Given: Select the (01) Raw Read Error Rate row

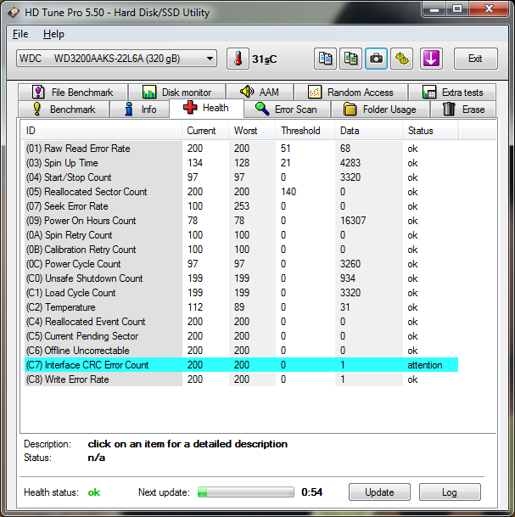Looking at the screenshot, I should point(241,149).
